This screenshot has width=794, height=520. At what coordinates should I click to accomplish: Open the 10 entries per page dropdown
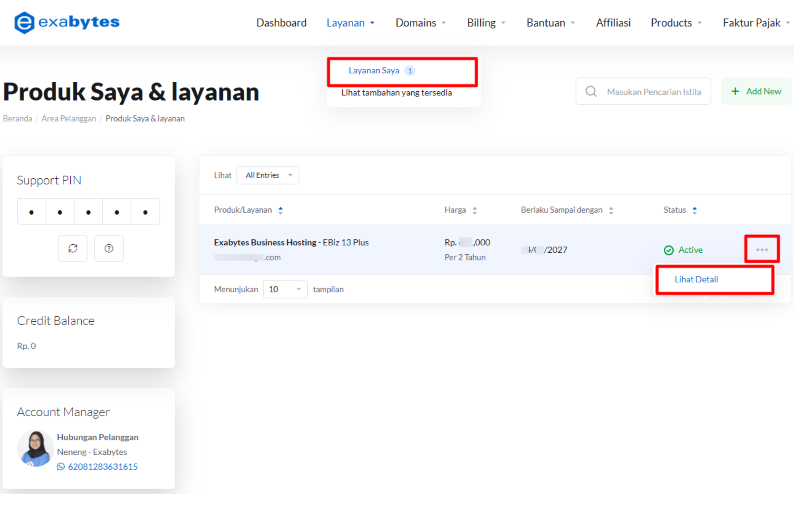point(285,289)
